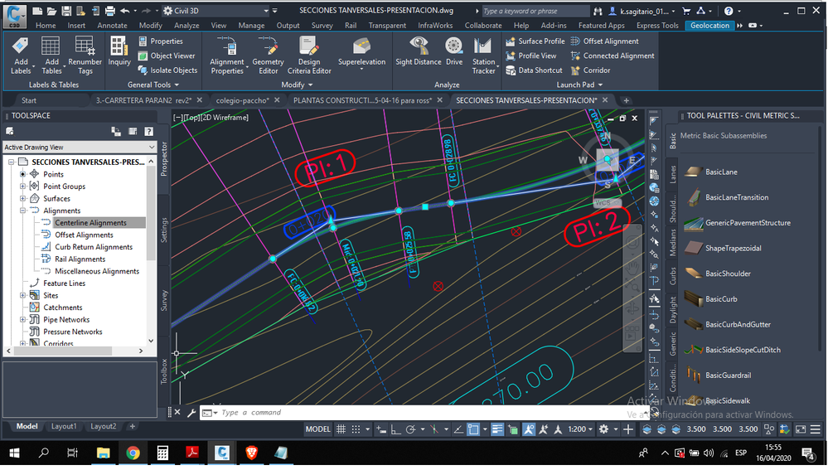Select Centerline Alignments in tree
This screenshot has height=470, width=828.
click(x=90, y=223)
